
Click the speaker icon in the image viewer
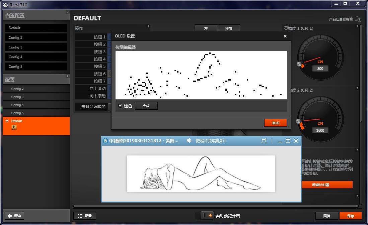click(189, 141)
